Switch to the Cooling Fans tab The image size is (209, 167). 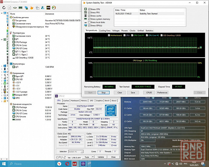pos(104,31)
